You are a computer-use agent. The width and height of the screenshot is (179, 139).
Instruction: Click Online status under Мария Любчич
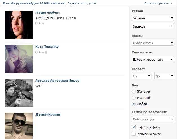pos(39,23)
